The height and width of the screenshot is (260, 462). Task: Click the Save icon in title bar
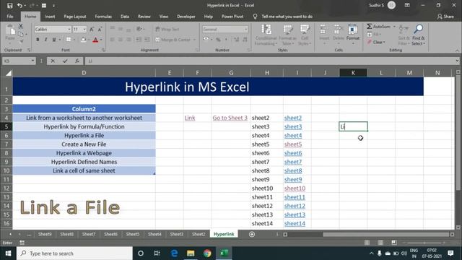coord(9,5)
